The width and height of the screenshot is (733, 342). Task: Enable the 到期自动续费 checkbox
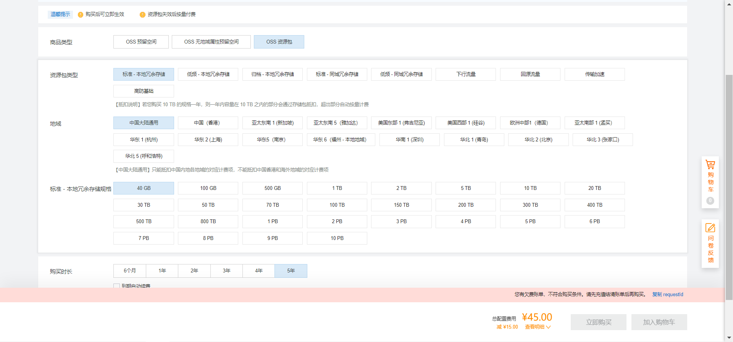(117, 286)
